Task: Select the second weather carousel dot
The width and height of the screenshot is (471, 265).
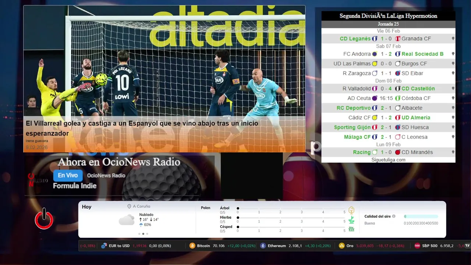Action: tap(143, 234)
